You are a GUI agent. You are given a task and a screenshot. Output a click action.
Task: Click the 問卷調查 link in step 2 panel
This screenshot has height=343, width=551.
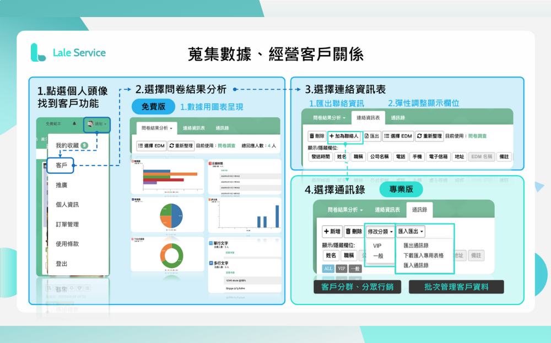pyautogui.click(x=226, y=146)
